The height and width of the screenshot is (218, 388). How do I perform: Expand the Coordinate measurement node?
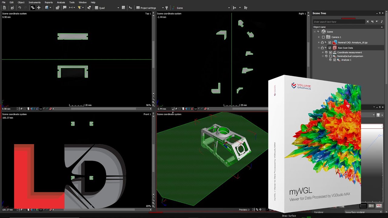(x=323, y=52)
